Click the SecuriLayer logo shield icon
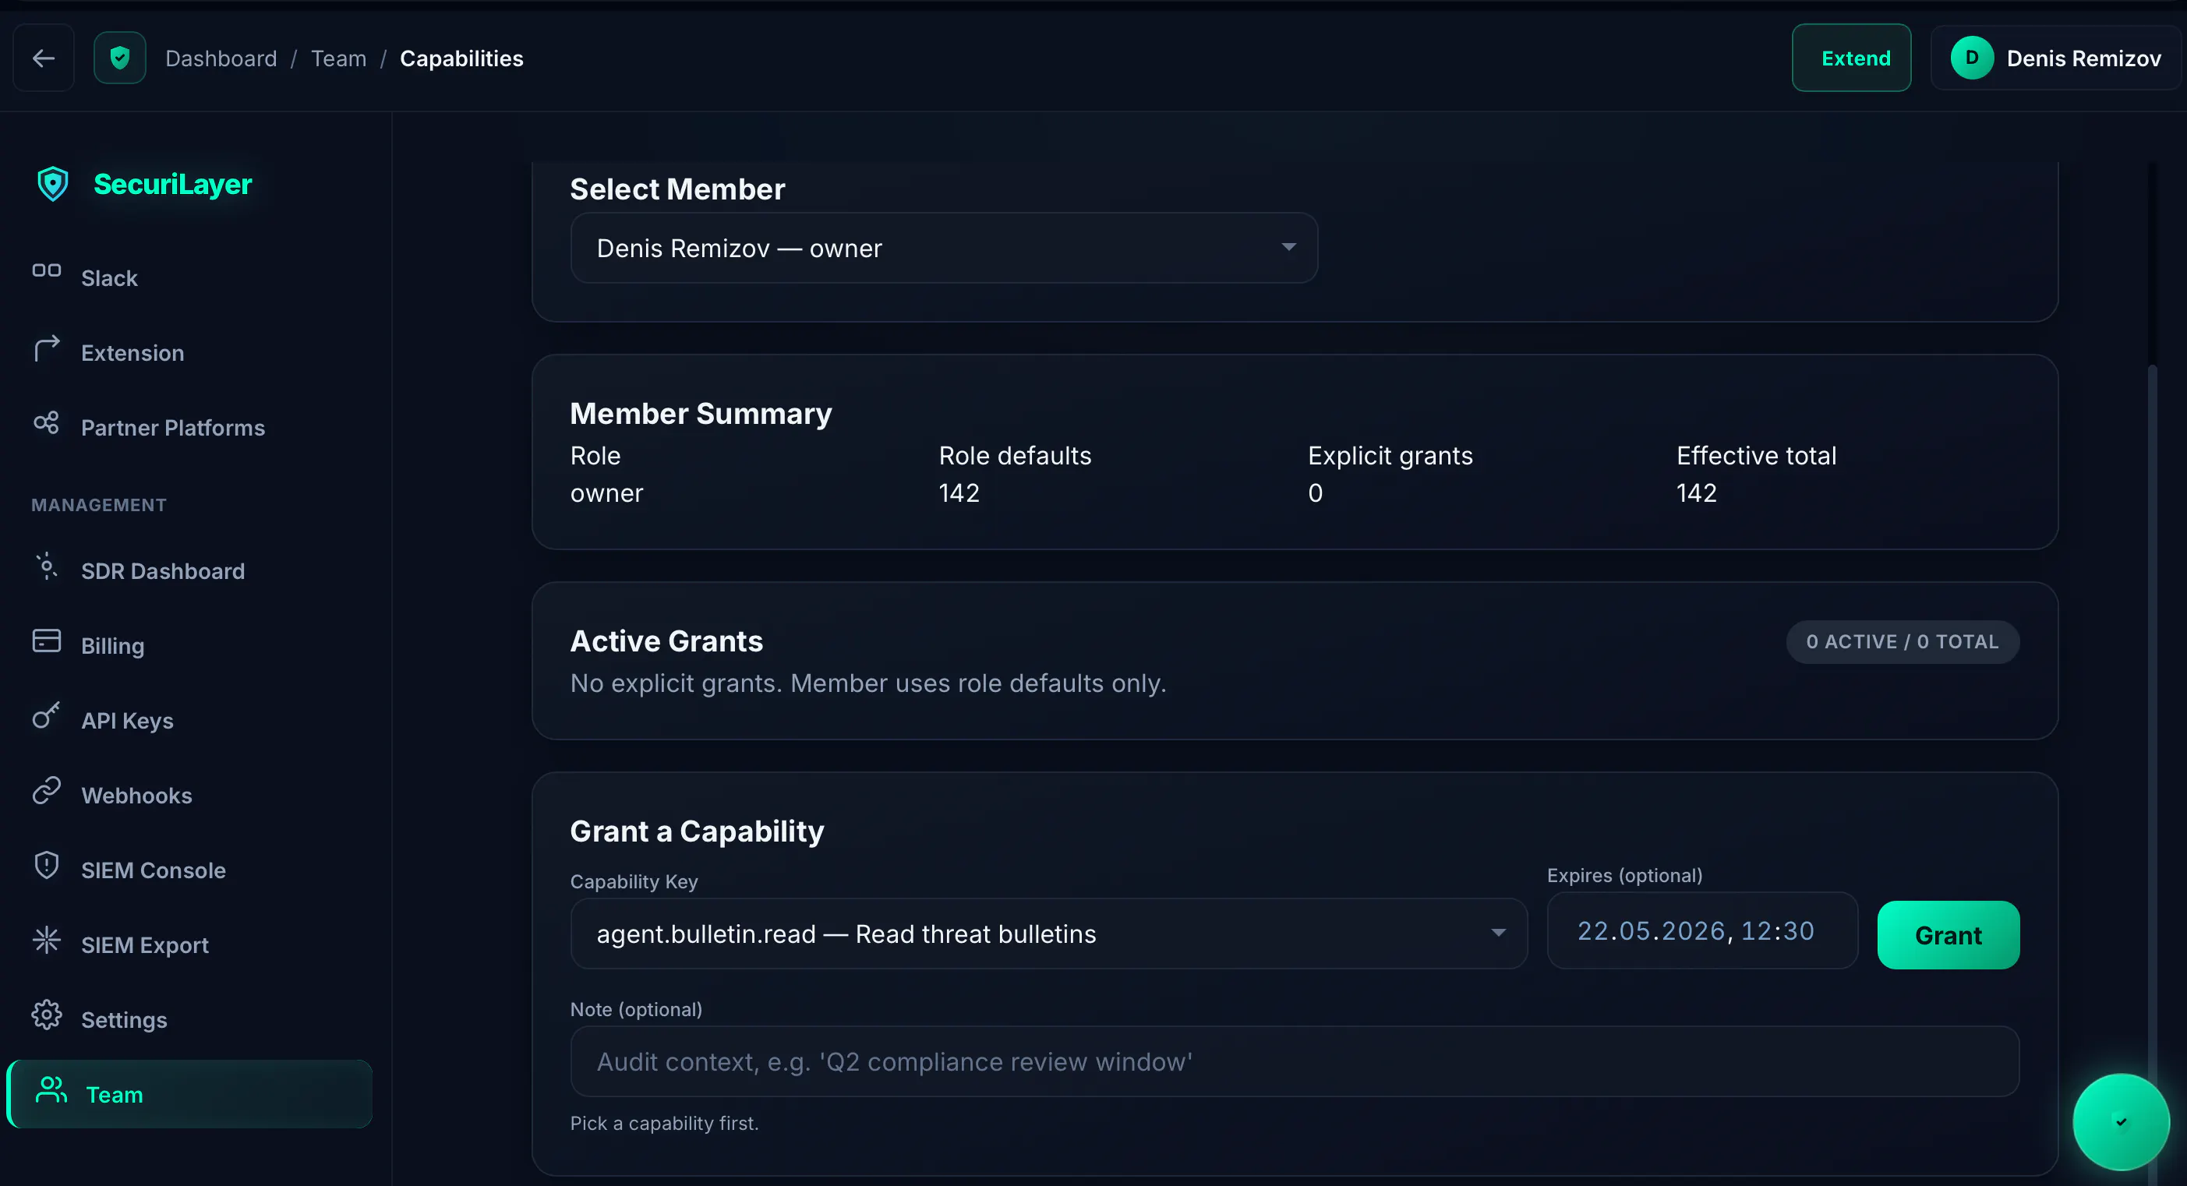The height and width of the screenshot is (1186, 2187). (53, 183)
